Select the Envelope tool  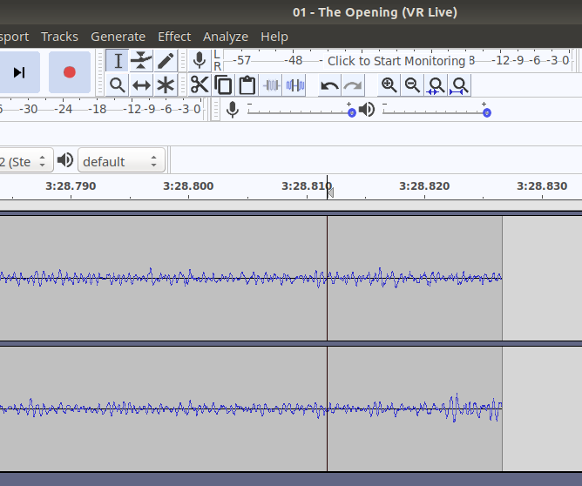[141, 61]
